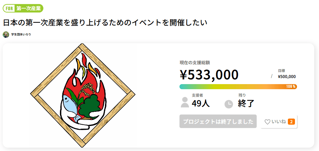Click the grey supporter person icon

[x=185, y=102]
